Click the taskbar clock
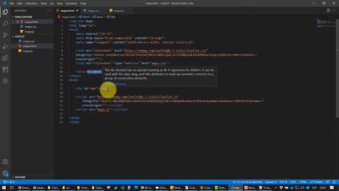The height and width of the screenshot is (191, 339). click(x=323, y=187)
